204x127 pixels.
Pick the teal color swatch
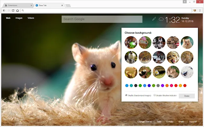click(x=131, y=85)
